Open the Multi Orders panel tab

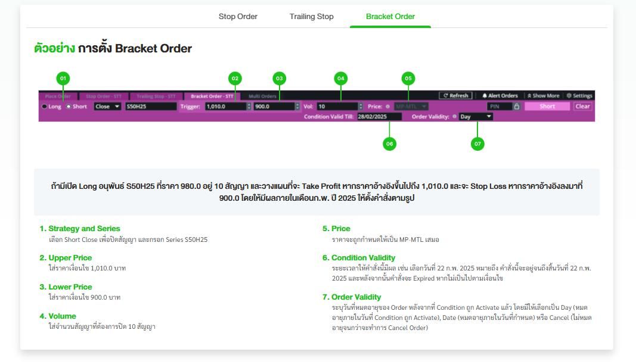pos(262,96)
